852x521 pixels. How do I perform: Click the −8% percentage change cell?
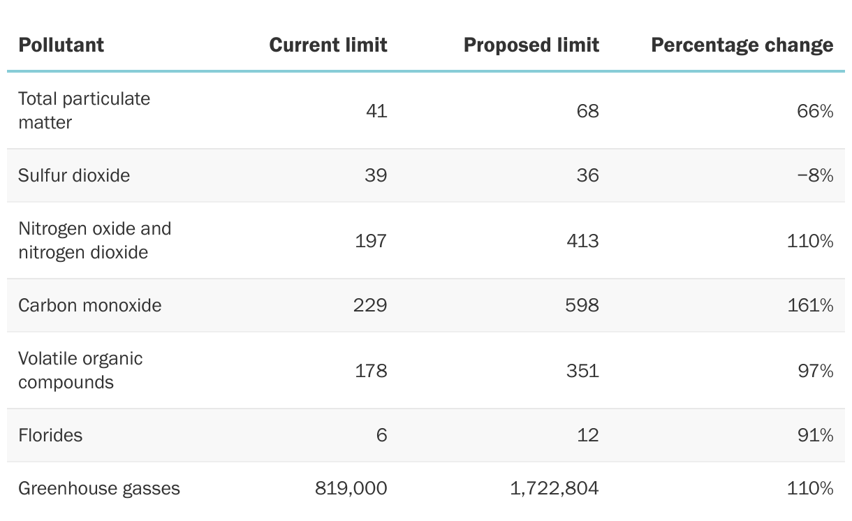[815, 175]
